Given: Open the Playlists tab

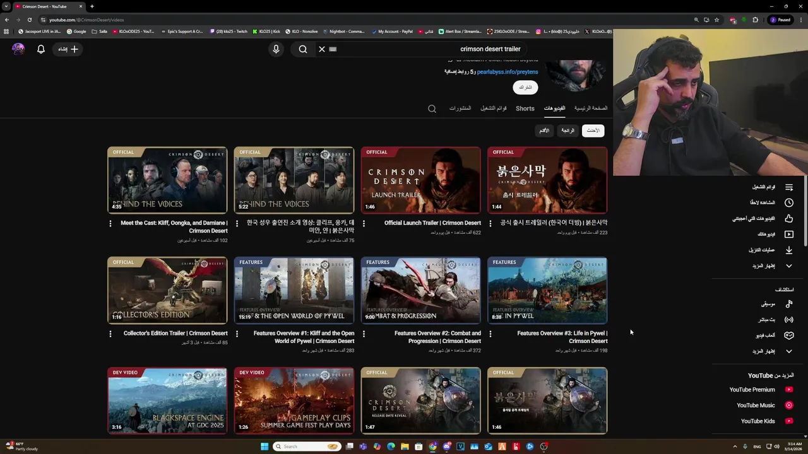Looking at the screenshot, I should point(494,108).
